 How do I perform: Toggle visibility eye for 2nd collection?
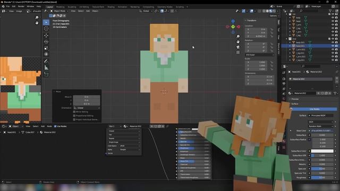point(333,39)
